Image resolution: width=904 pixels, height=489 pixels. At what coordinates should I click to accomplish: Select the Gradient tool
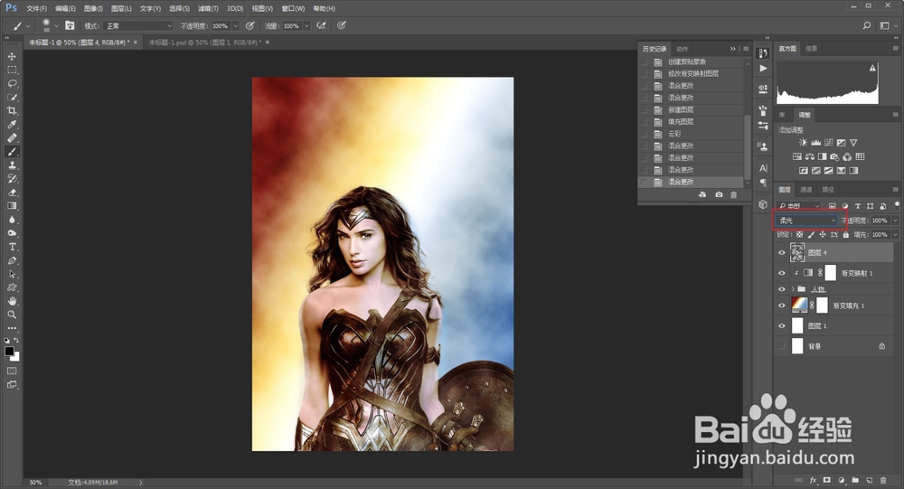point(12,206)
